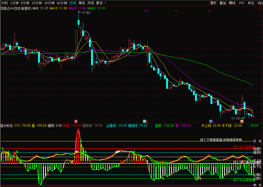Click the MA10: 11.56 value label

pos(58,8)
